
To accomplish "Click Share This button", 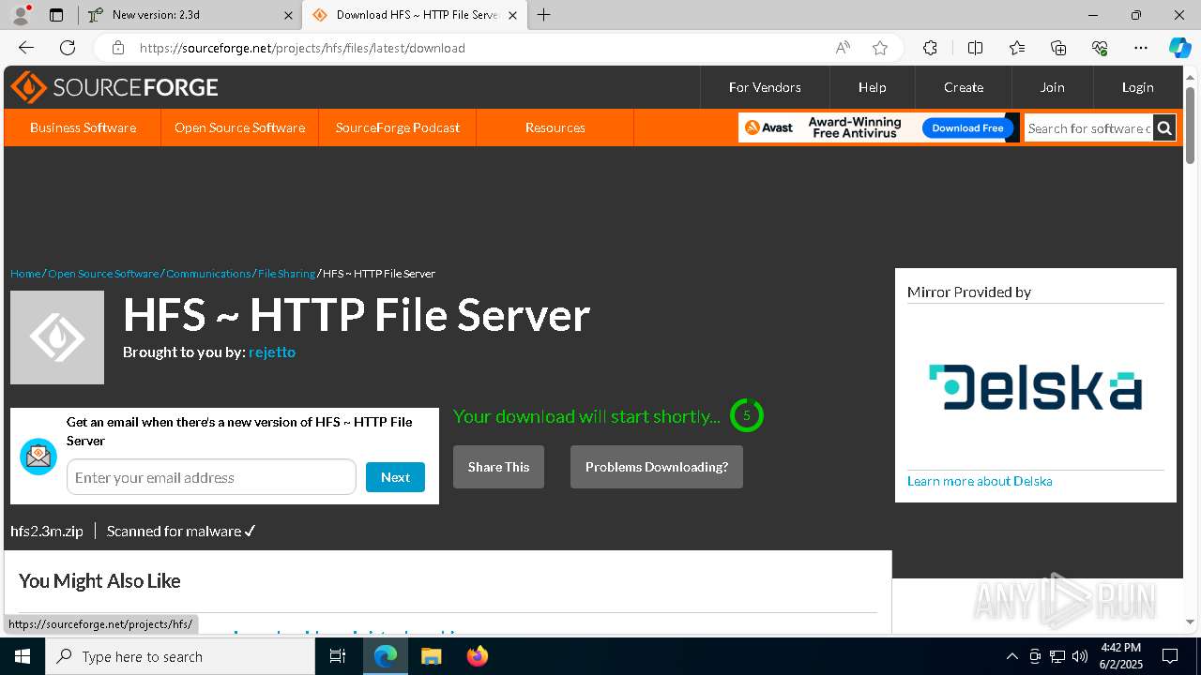I will point(498,467).
